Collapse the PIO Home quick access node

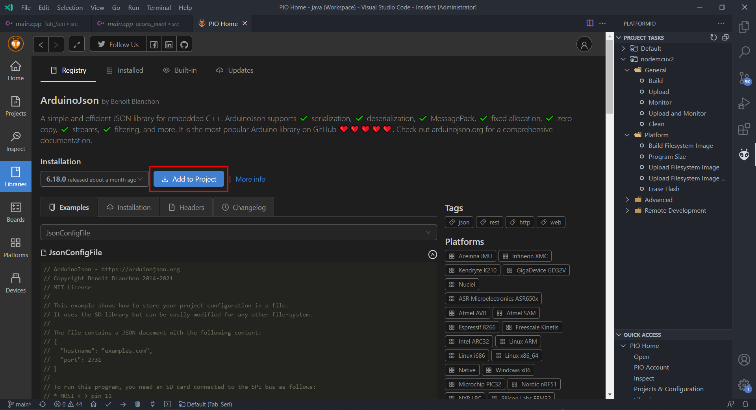pos(623,346)
